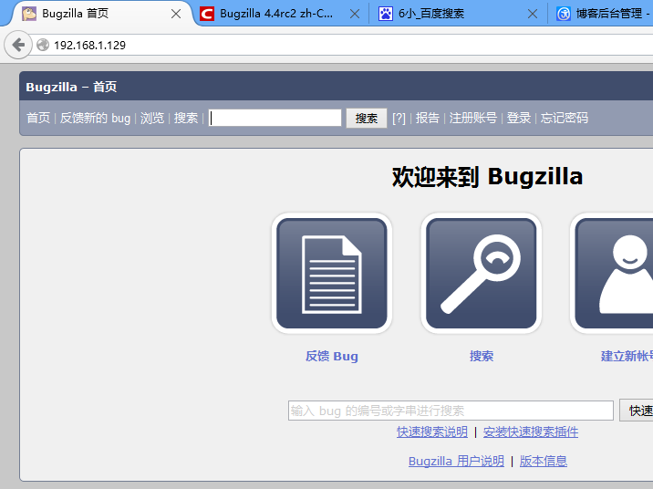The height and width of the screenshot is (489, 653).
Task: Click the 搜索 text link under magnifier
Action: [482, 356]
